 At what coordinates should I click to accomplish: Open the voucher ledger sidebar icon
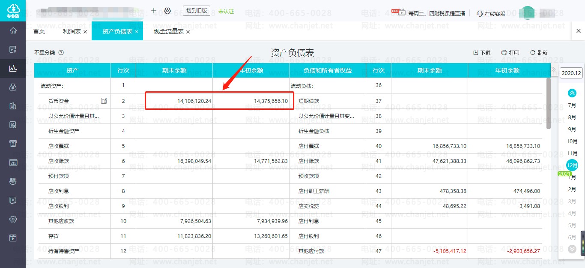coord(13,49)
